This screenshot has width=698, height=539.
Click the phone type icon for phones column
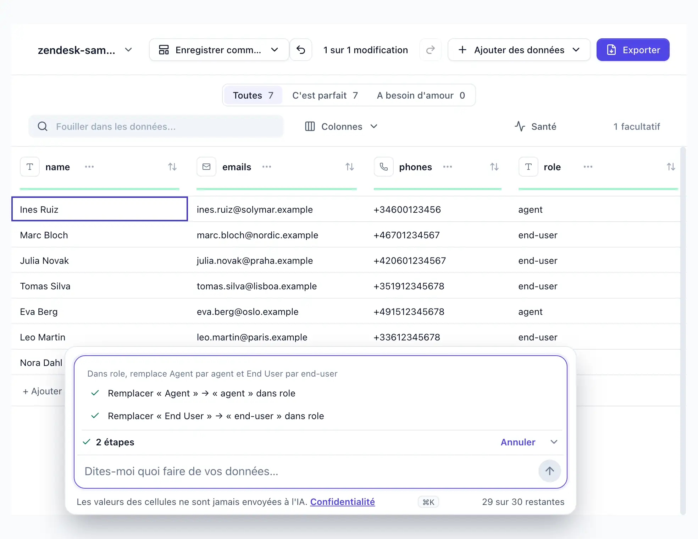point(384,167)
